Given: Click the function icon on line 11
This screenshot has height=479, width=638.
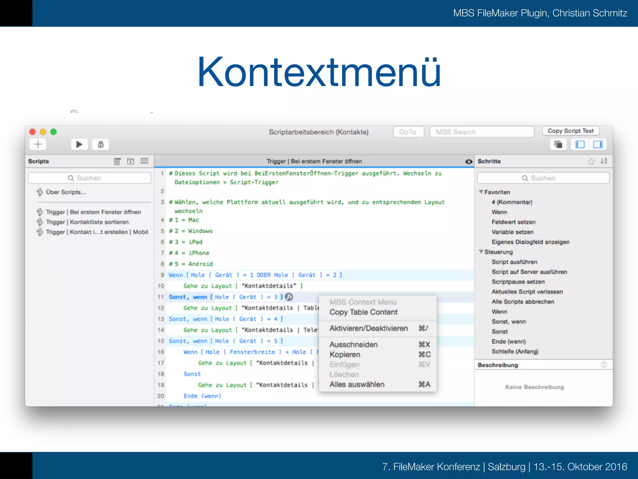Looking at the screenshot, I should 289,297.
